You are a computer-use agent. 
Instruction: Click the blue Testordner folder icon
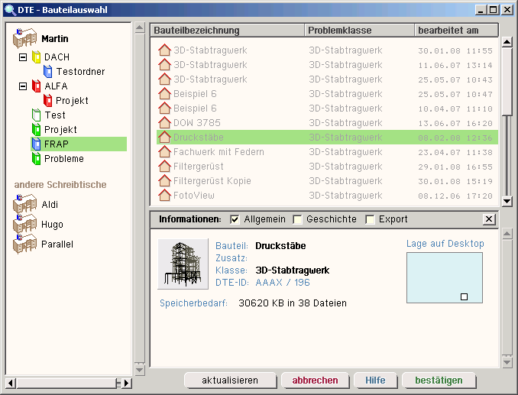pos(48,72)
